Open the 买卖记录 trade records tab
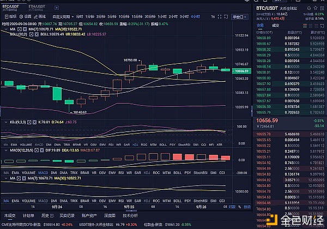Screen dimensions: 327x229 (x=66, y=216)
